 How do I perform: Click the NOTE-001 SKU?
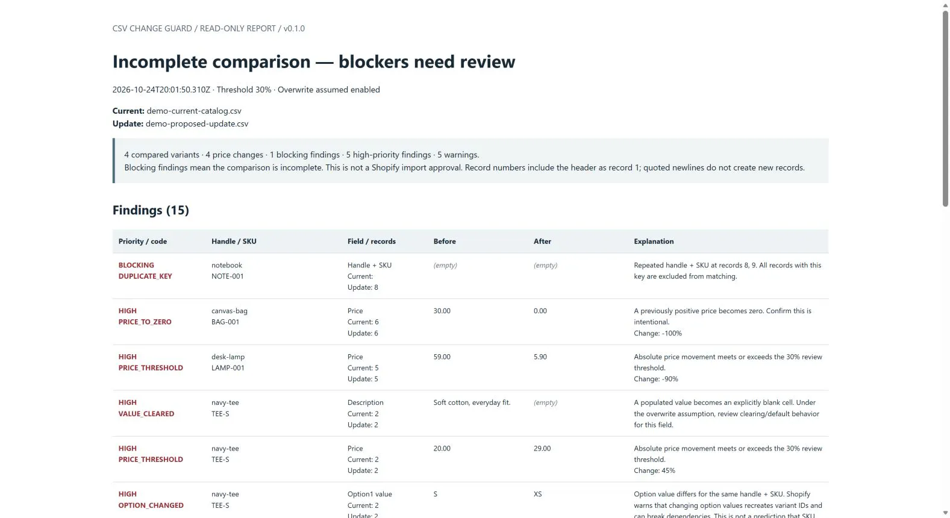(x=228, y=276)
